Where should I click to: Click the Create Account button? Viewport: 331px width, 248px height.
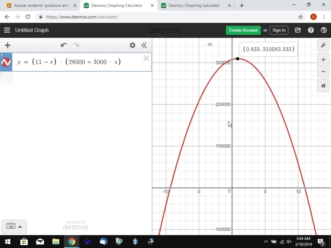[243, 30]
